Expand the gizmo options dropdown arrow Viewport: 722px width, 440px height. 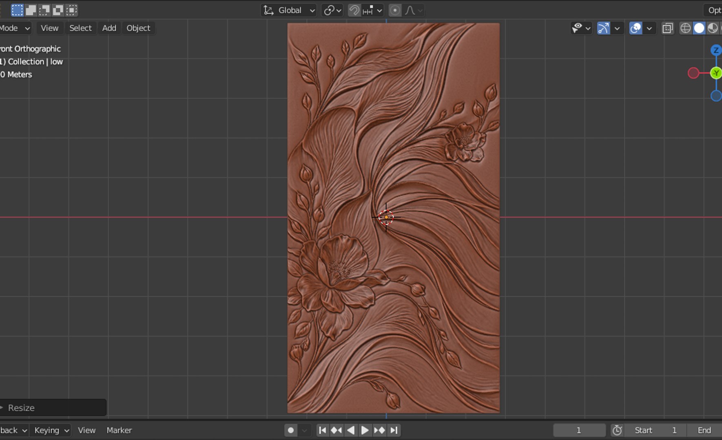coord(617,28)
